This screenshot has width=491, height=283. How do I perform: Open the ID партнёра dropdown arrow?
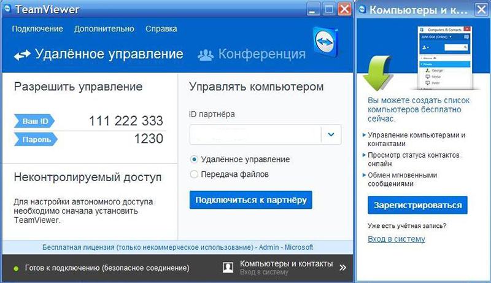coord(331,134)
